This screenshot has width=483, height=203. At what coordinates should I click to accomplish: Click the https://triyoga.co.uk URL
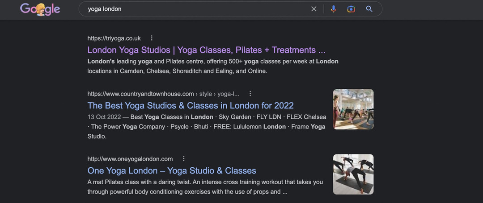pos(114,38)
